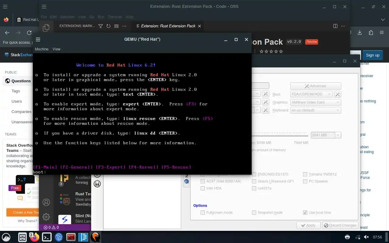Toggle the PC Speaker checkbox
Viewport: 389px width, 243px height.
(x=305, y=181)
